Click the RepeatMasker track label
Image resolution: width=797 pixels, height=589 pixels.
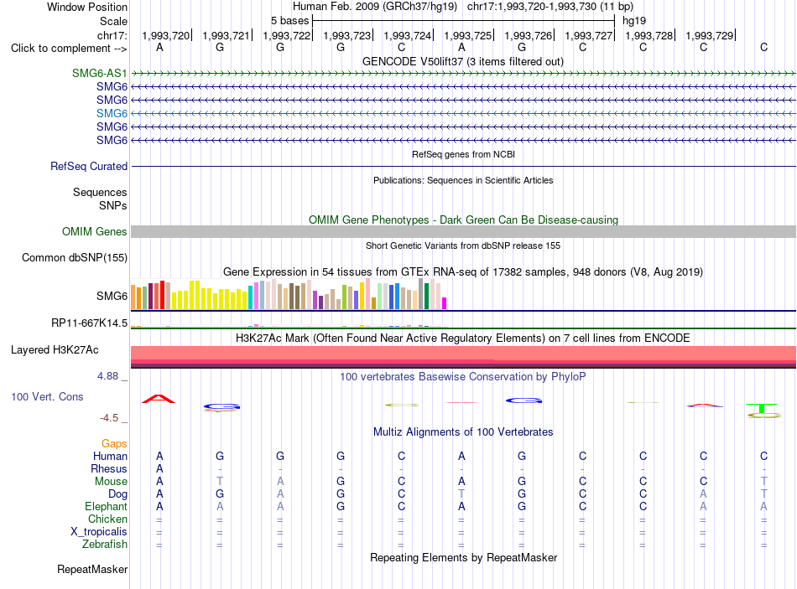tap(92, 569)
